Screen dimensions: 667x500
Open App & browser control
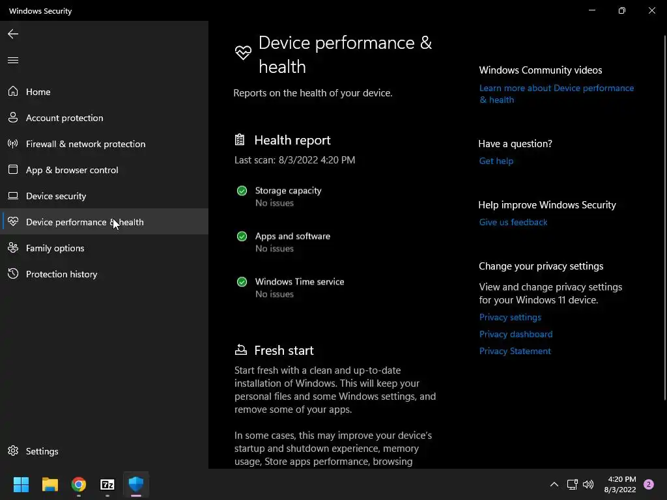(104, 170)
